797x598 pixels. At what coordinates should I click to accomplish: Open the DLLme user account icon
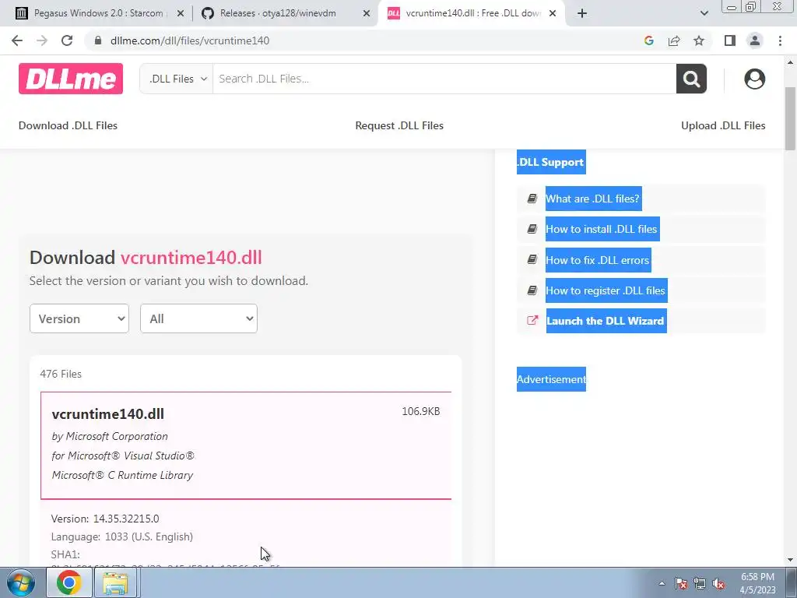point(754,79)
